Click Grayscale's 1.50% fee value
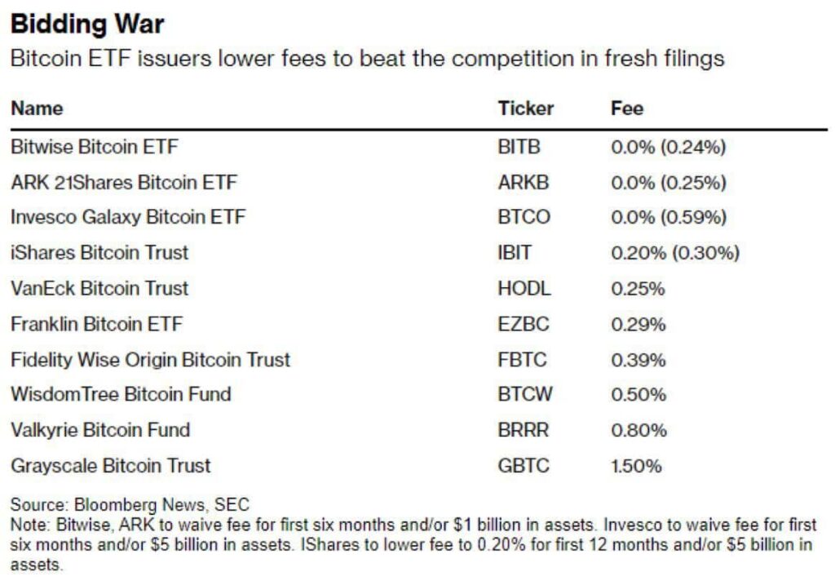835x581 pixels. [636, 466]
